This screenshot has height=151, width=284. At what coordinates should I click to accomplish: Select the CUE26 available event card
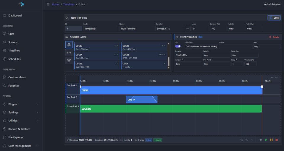[x=97, y=65]
